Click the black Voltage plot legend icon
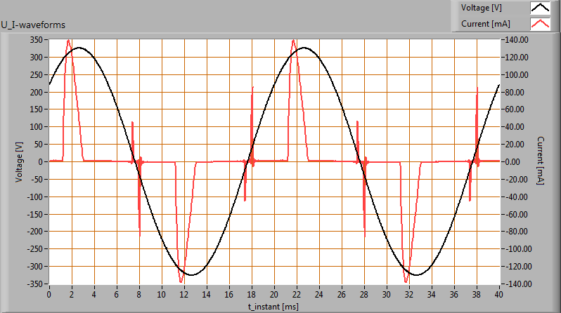 tap(540, 8)
